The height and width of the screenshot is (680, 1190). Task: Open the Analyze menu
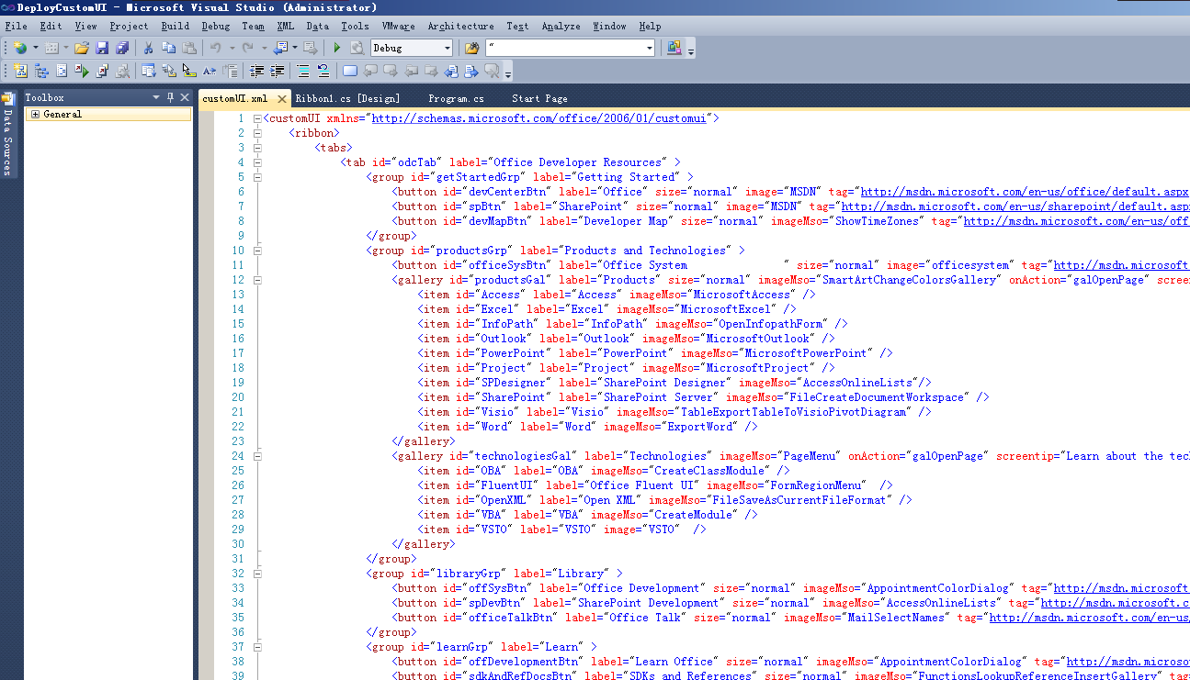[x=560, y=26]
